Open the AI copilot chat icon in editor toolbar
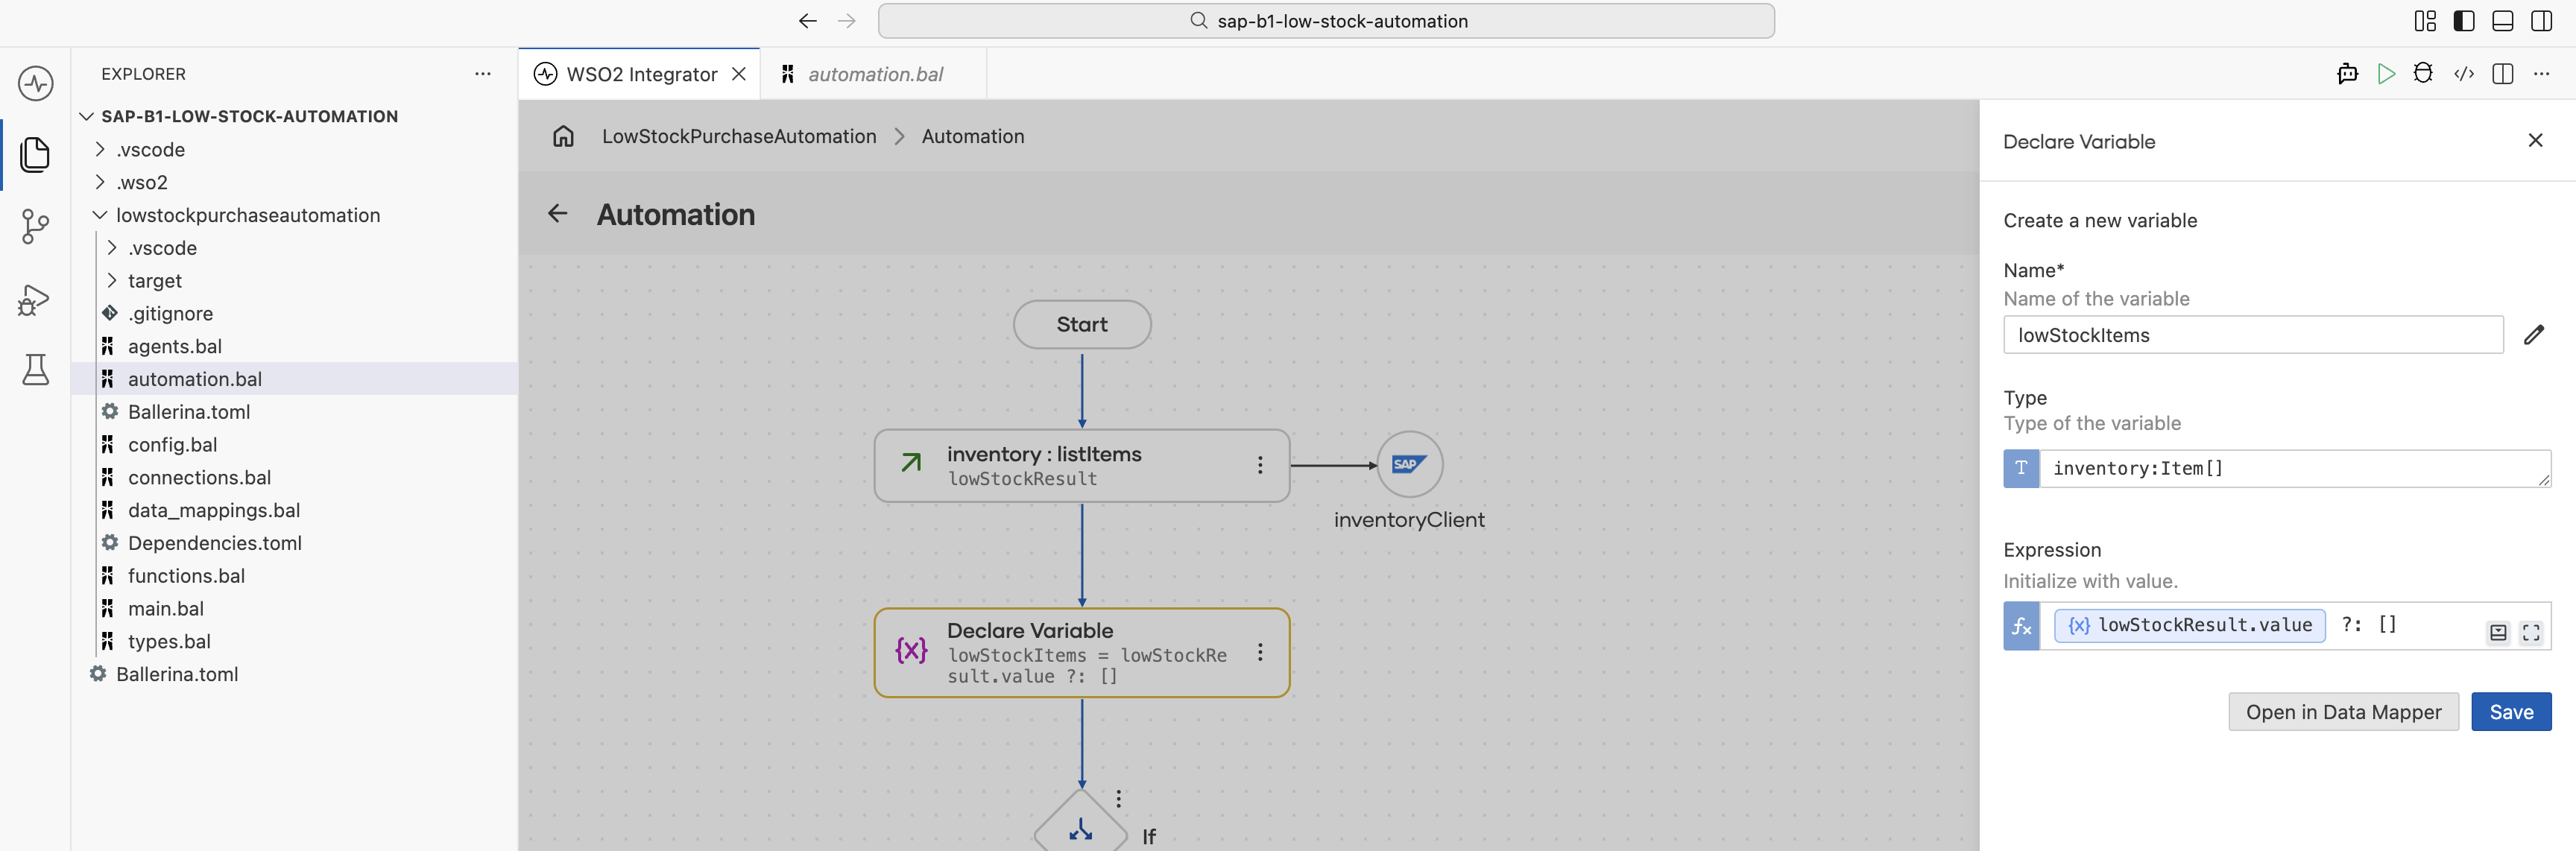This screenshot has width=2576, height=851. pos(2348,74)
